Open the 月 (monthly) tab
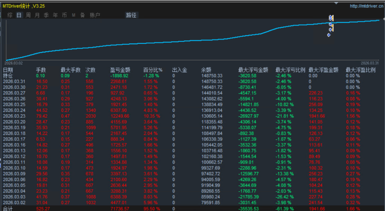Image resolution: width=385 pixels, height=211 pixels. (37, 15)
